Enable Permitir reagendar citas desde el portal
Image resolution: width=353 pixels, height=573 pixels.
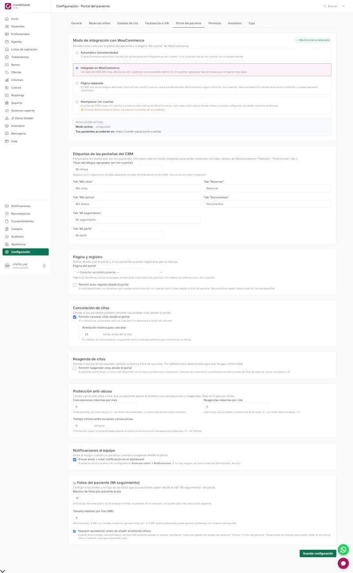click(75, 368)
